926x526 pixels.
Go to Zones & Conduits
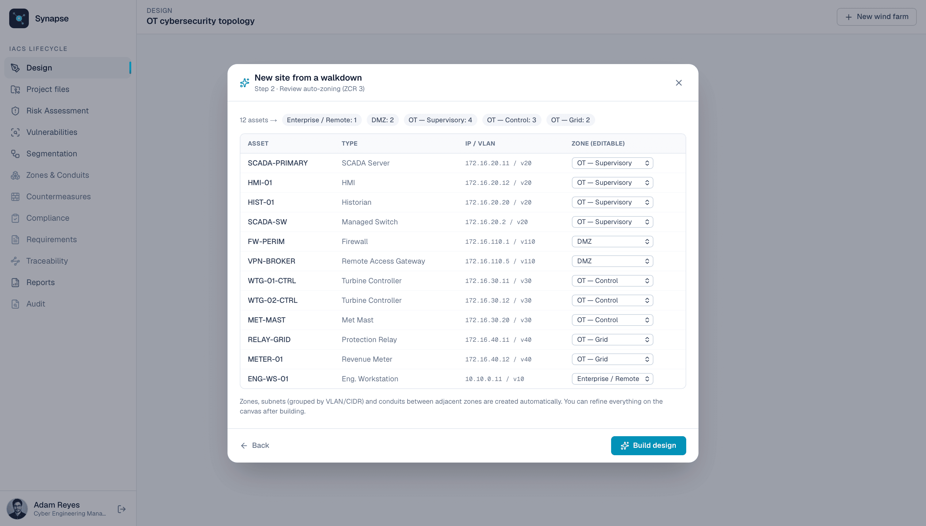pos(67,175)
